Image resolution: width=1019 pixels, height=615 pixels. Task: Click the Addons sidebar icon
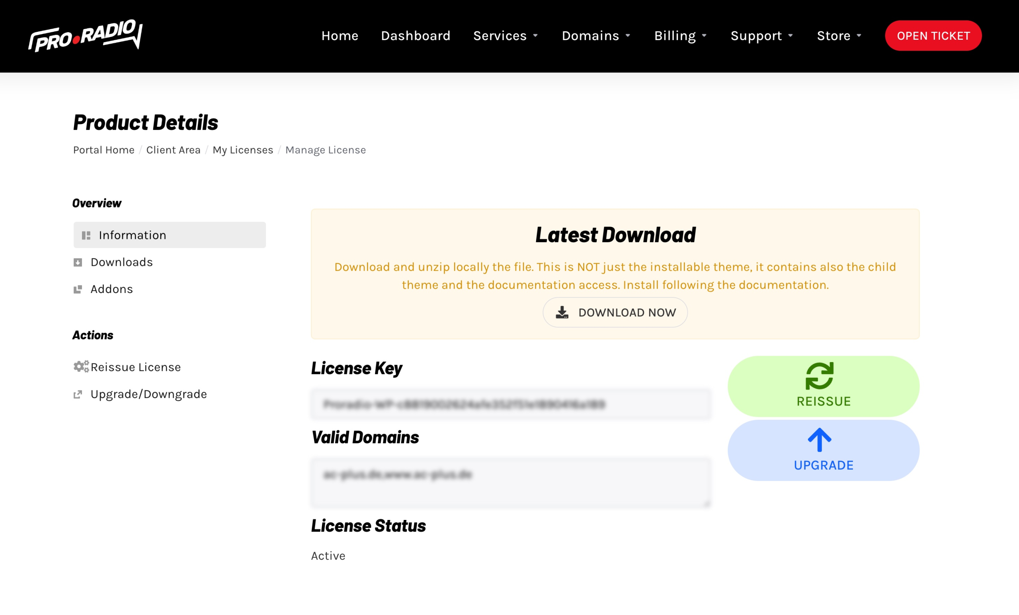(x=78, y=289)
